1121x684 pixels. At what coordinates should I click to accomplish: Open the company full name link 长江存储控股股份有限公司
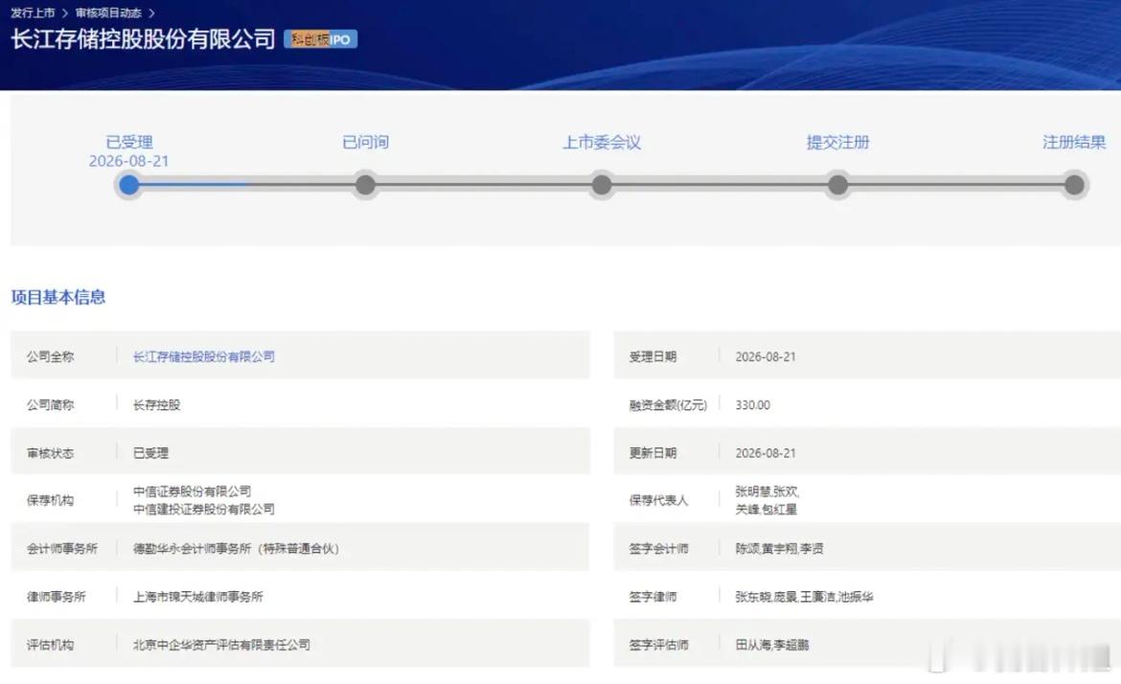(204, 356)
